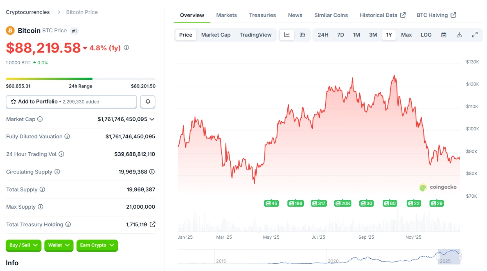Viewport: 487px width, 271px height.
Task: Switch to the Markets tab
Action: pyautogui.click(x=226, y=15)
